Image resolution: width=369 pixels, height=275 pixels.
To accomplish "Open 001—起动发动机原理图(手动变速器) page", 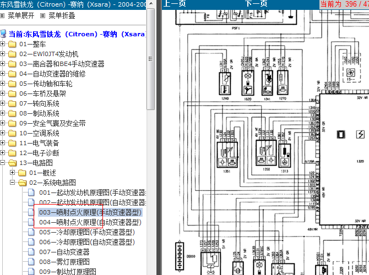I will (x=93, y=193).
